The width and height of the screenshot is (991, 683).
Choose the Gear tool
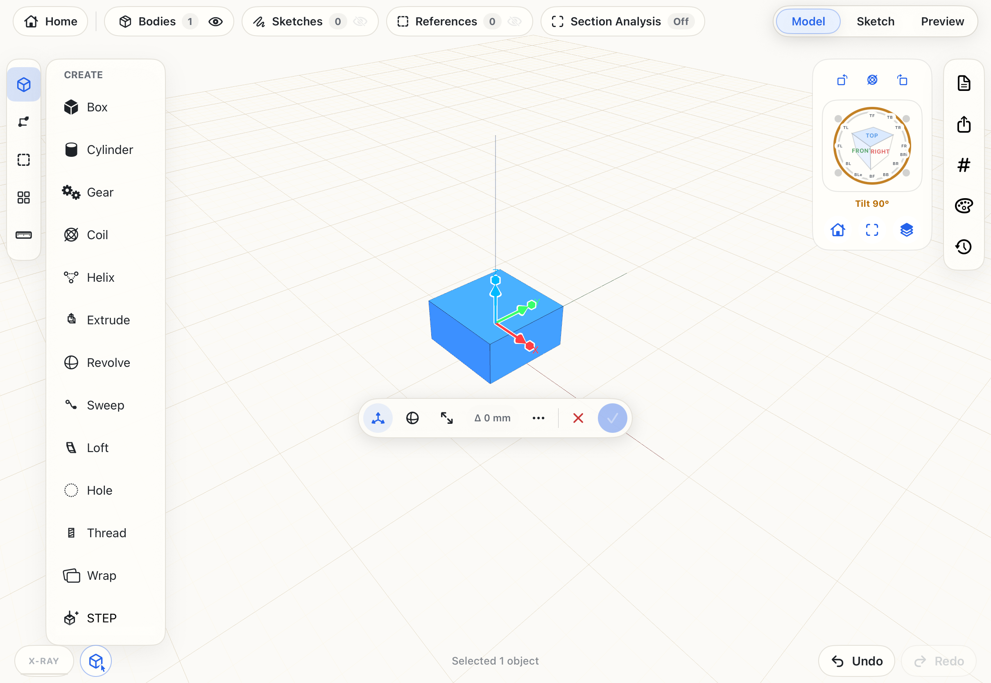coord(105,192)
